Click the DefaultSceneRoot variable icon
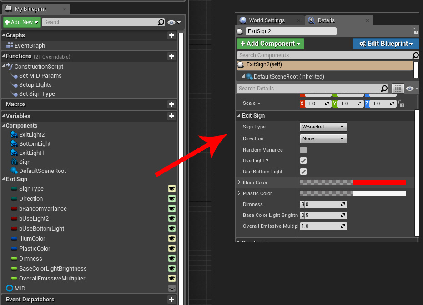Image resolution: width=423 pixels, height=305 pixels. 14,171
